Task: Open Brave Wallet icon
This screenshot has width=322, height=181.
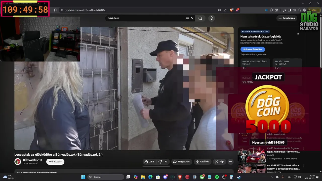Action: (294, 10)
